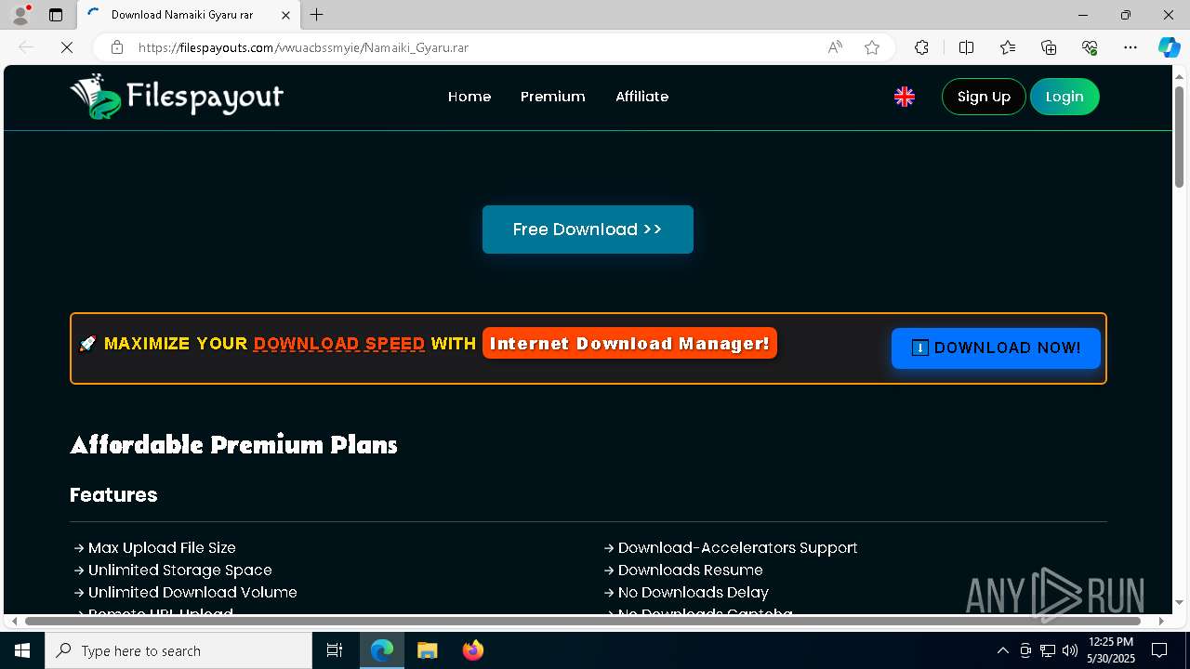
Task: Toggle split screen view
Action: pos(966,47)
